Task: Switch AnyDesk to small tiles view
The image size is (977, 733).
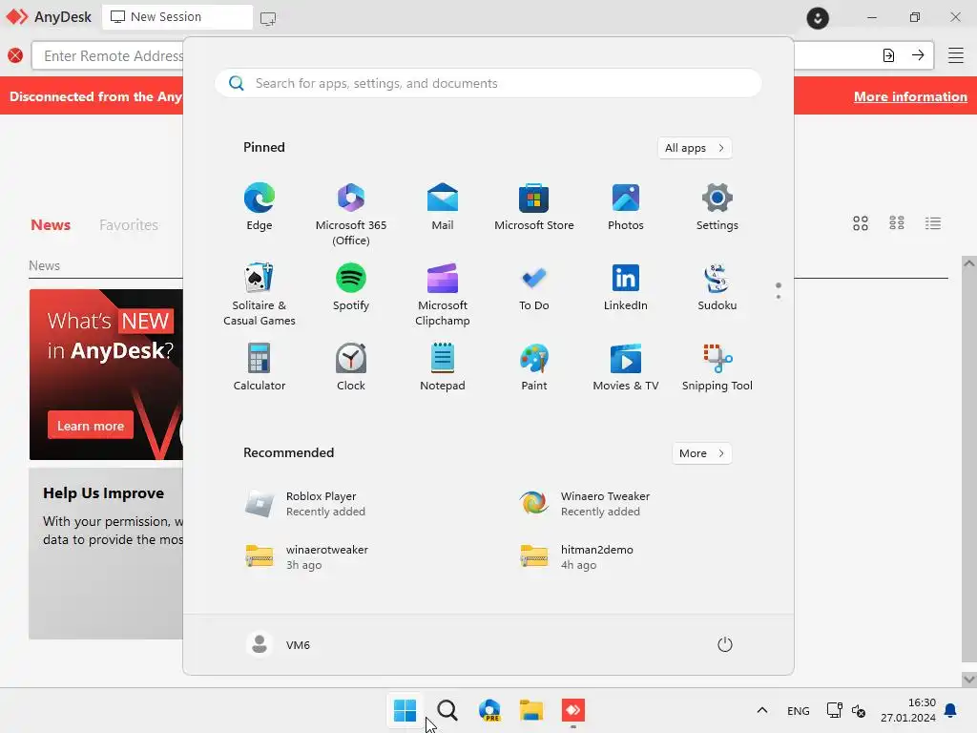Action: point(897,223)
